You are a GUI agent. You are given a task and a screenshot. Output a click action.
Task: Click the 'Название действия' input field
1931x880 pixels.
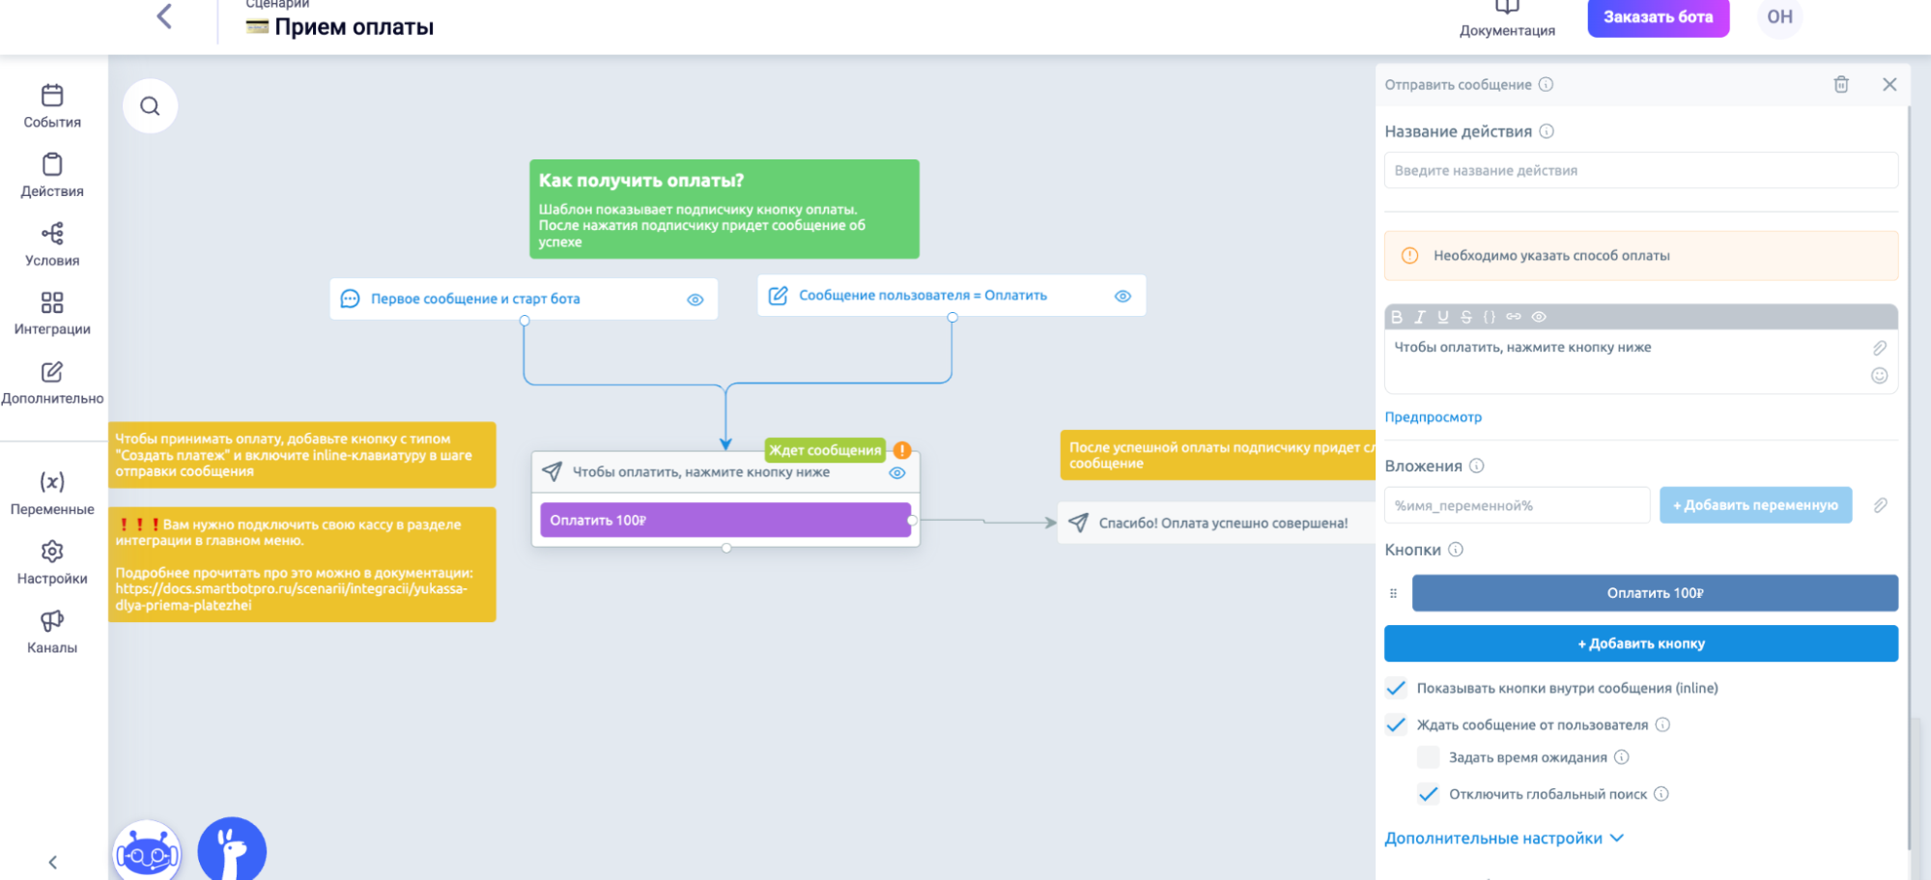[x=1640, y=171]
